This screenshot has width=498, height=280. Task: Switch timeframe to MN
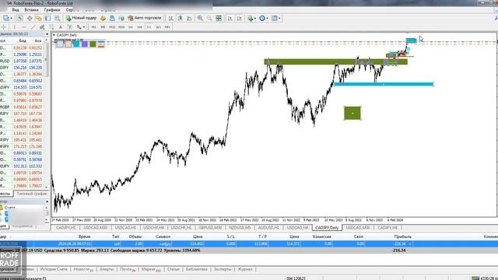(167, 27)
